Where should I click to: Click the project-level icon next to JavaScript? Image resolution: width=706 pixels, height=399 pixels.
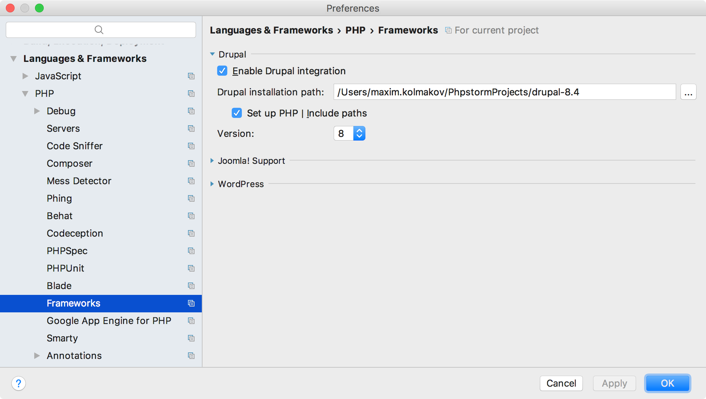(x=191, y=76)
